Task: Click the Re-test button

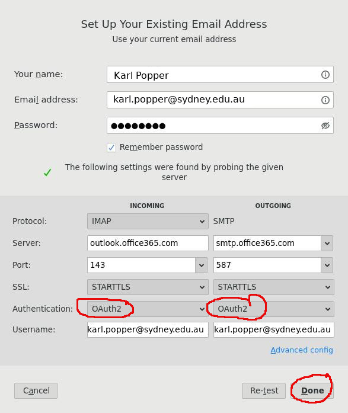Action: (264, 390)
